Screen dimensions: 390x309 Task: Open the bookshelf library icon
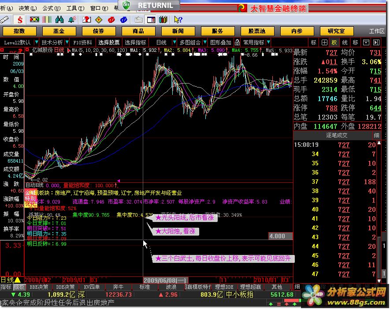163,19
